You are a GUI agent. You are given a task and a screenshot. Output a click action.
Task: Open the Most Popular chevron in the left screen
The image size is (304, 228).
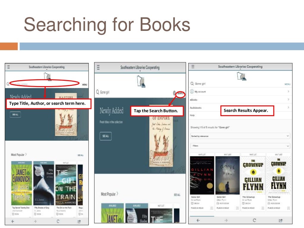point(26,154)
